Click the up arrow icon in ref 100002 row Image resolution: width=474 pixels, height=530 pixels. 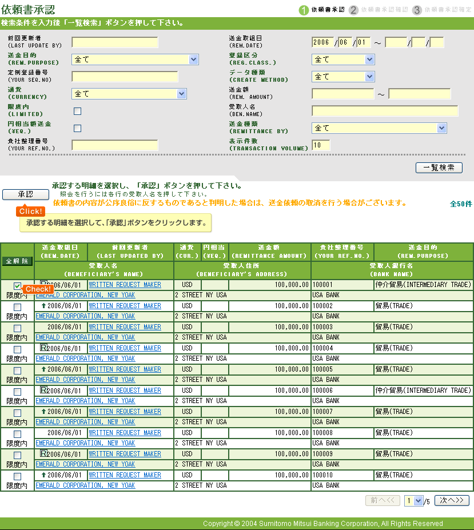pos(43,305)
